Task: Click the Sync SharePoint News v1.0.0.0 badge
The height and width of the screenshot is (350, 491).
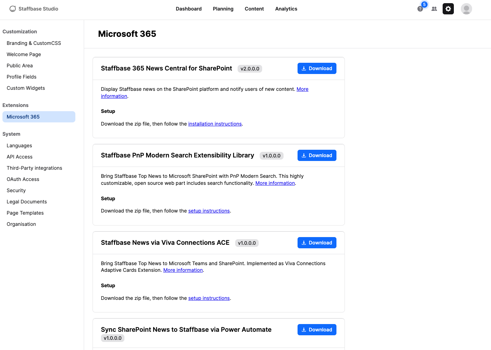Action: click(x=112, y=338)
